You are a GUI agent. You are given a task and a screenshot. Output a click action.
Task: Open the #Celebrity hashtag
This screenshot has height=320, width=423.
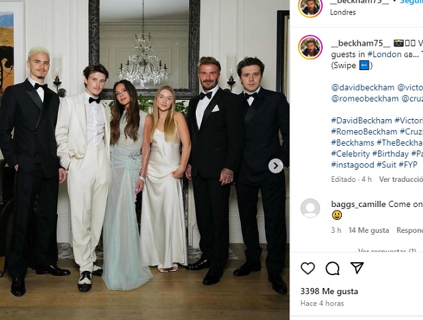point(350,154)
